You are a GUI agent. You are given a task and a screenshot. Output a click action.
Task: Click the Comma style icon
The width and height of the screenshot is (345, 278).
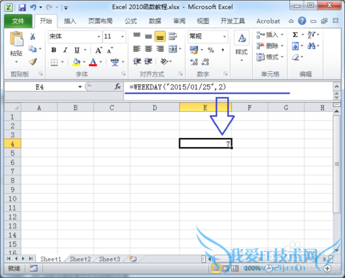(x=222, y=50)
